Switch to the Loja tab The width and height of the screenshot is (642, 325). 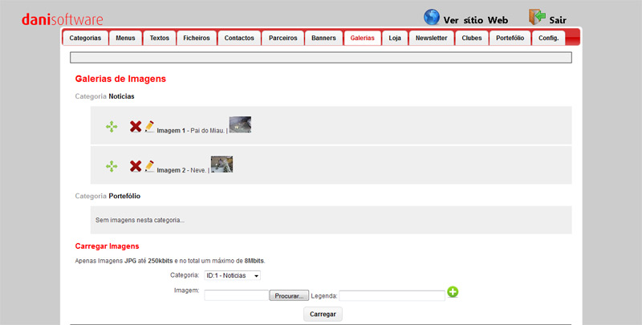(x=395, y=38)
